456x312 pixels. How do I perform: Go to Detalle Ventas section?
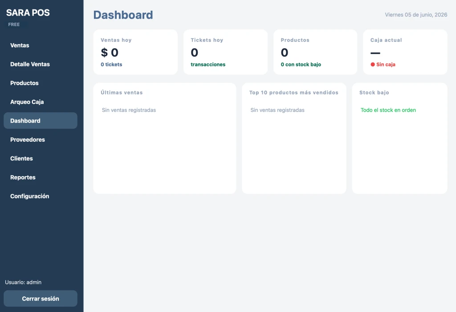(x=41, y=64)
